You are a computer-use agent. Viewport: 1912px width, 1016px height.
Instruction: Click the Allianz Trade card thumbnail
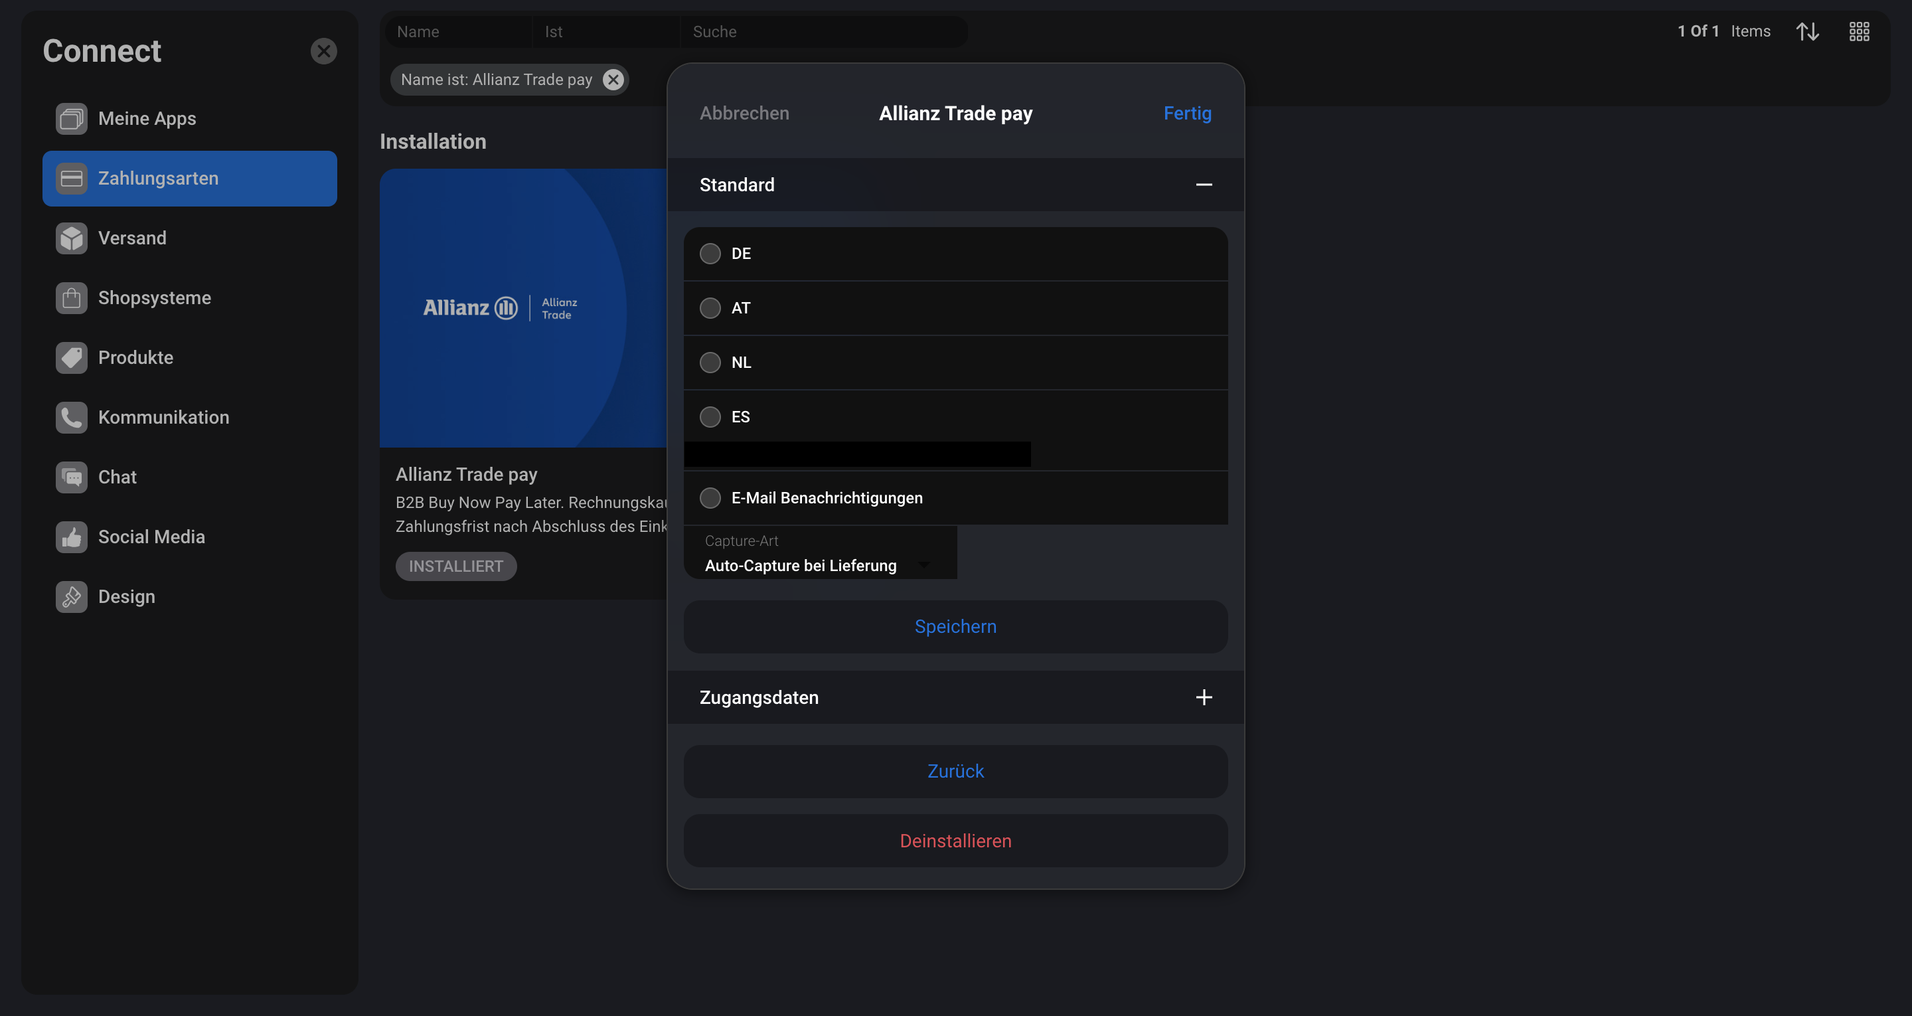523,308
